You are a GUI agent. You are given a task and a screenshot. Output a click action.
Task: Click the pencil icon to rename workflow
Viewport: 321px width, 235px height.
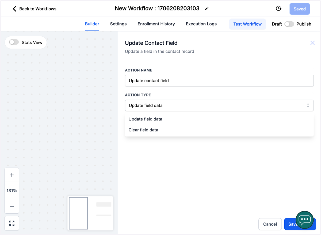[207, 9]
